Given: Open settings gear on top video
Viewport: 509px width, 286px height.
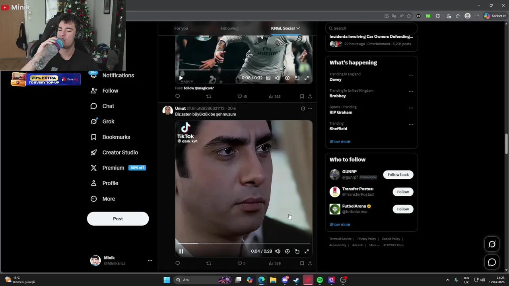Looking at the screenshot, I should [287, 78].
